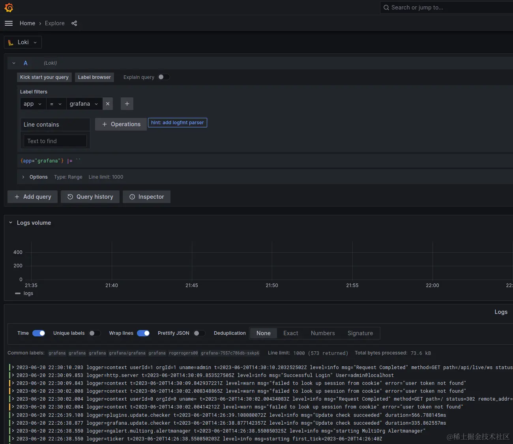513x444 pixels.
Task: Click the Text to find input
Action: [55, 141]
